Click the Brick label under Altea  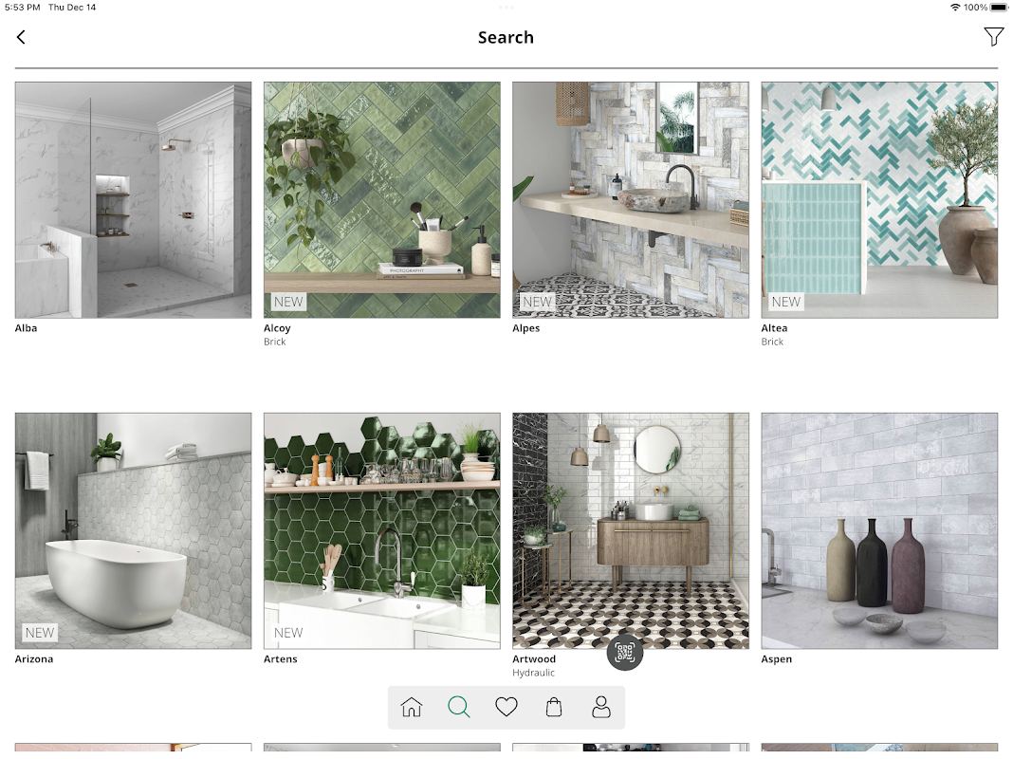tap(772, 342)
